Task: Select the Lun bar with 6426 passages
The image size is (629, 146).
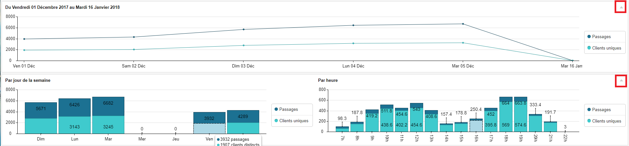Action: pos(75,107)
